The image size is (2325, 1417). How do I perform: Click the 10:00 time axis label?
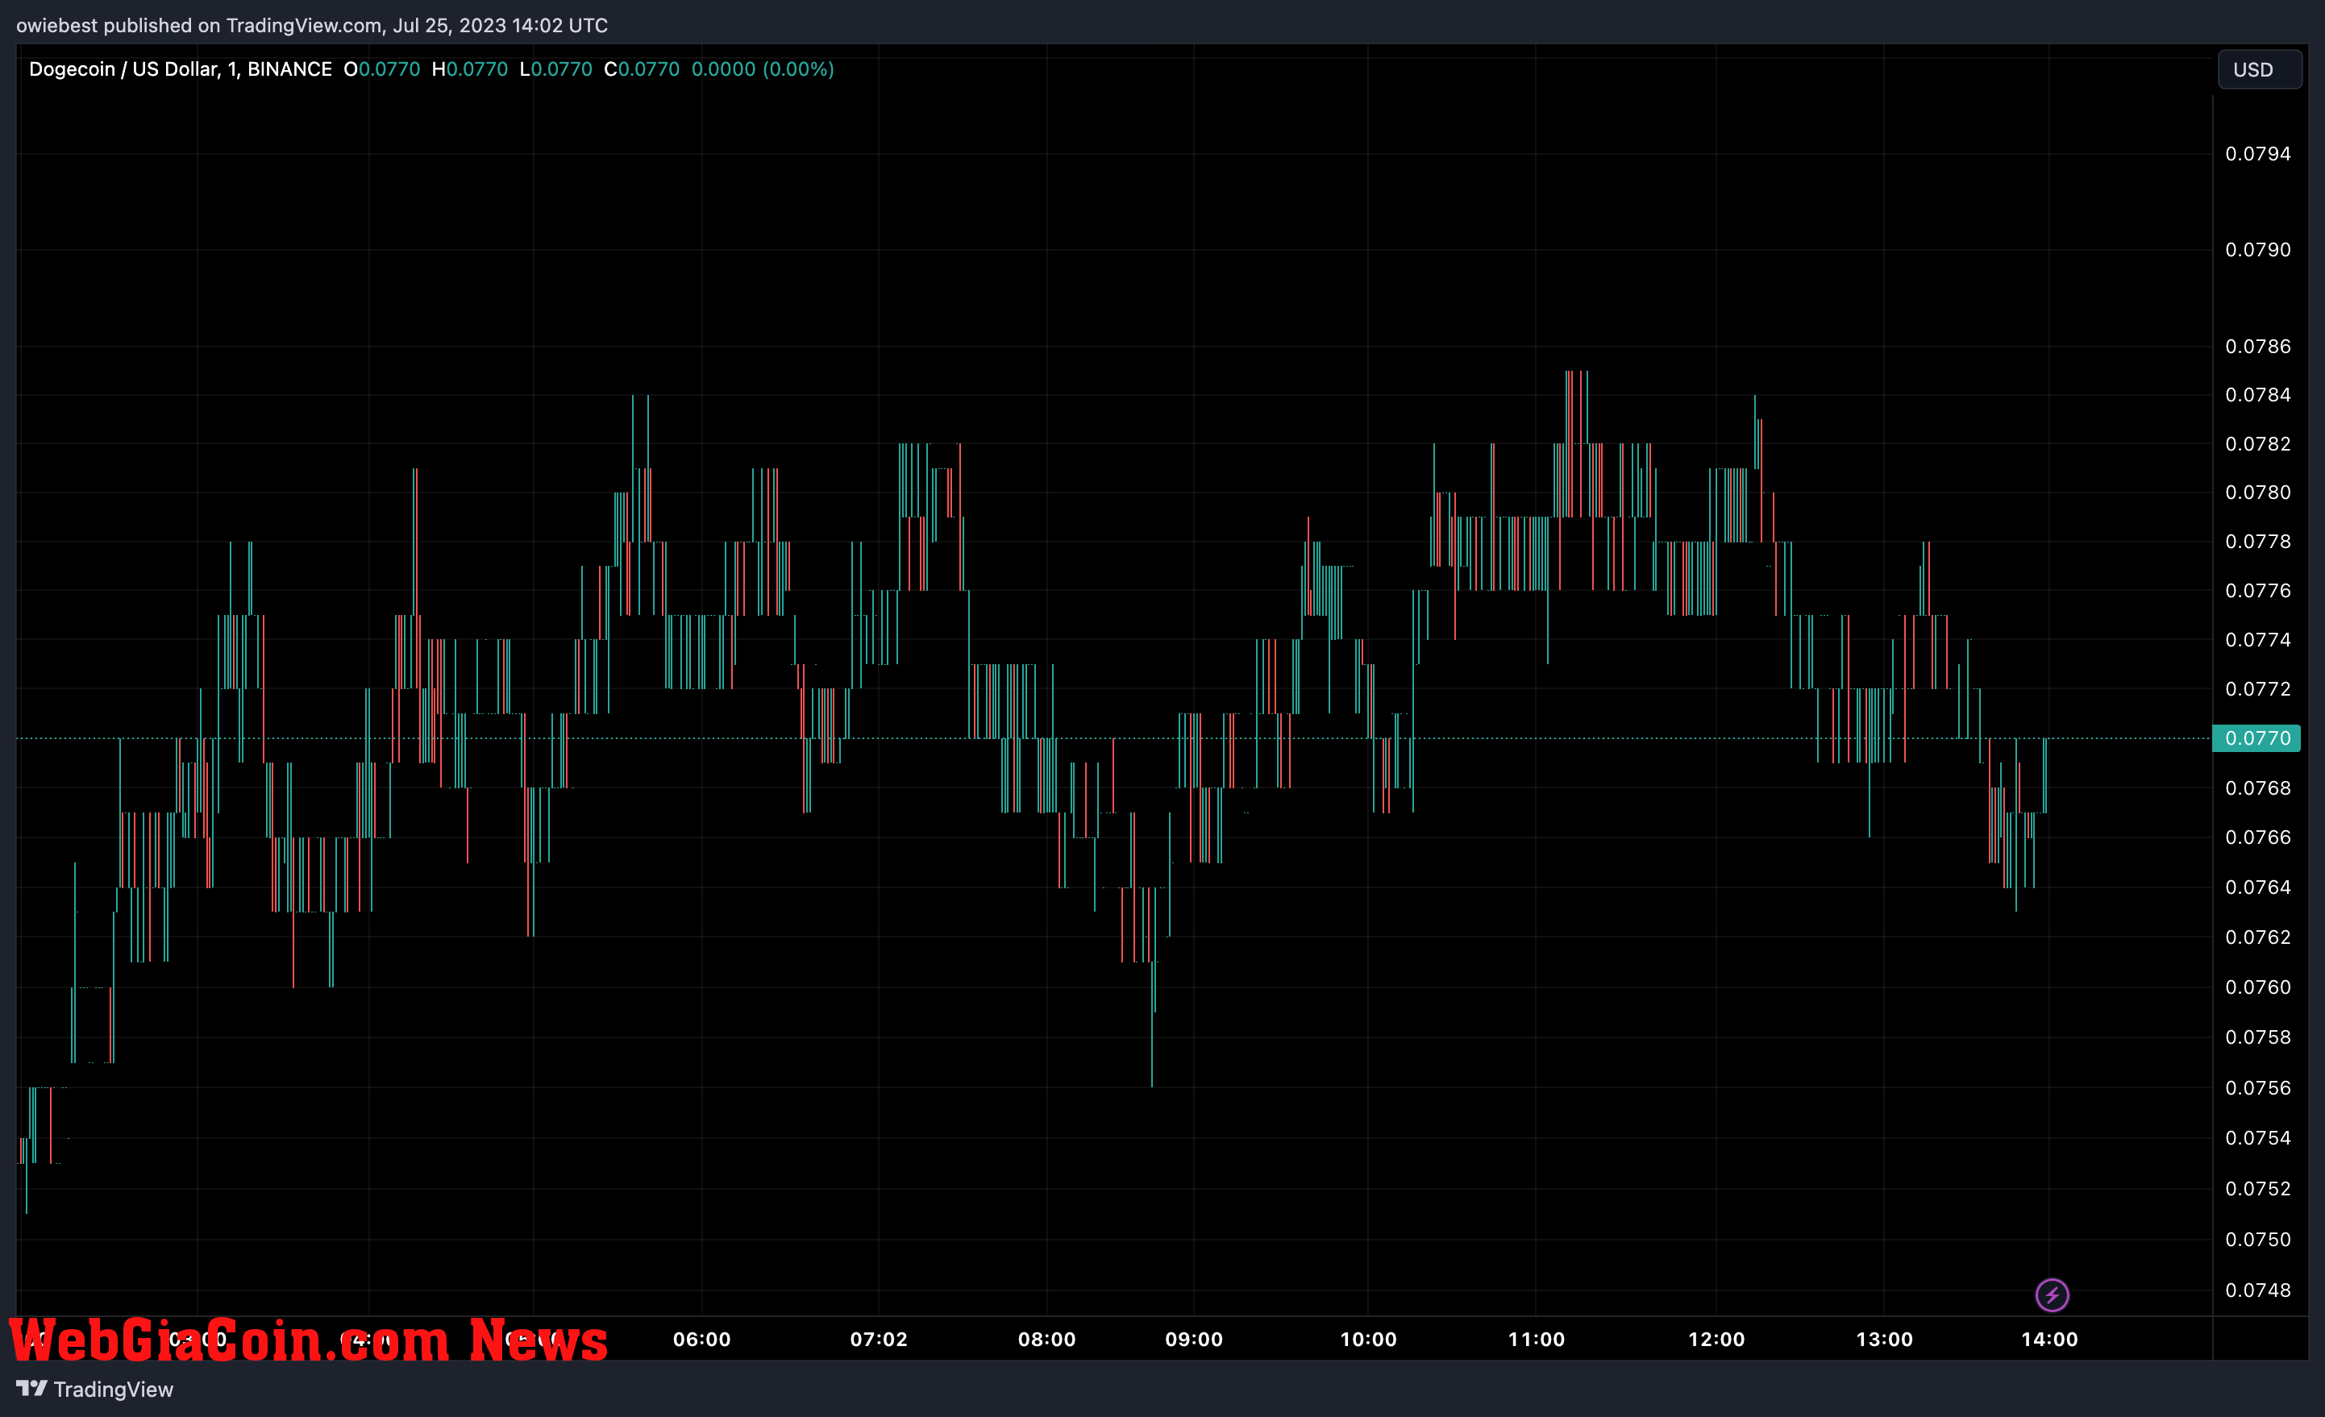pyautogui.click(x=1368, y=1339)
